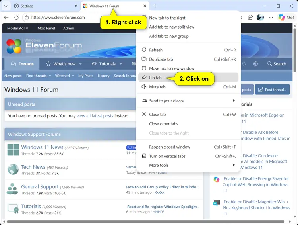
Task: Select New tab to the right
Action: (188, 18)
